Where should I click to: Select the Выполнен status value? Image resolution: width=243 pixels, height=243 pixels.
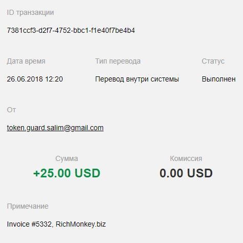coord(219,79)
